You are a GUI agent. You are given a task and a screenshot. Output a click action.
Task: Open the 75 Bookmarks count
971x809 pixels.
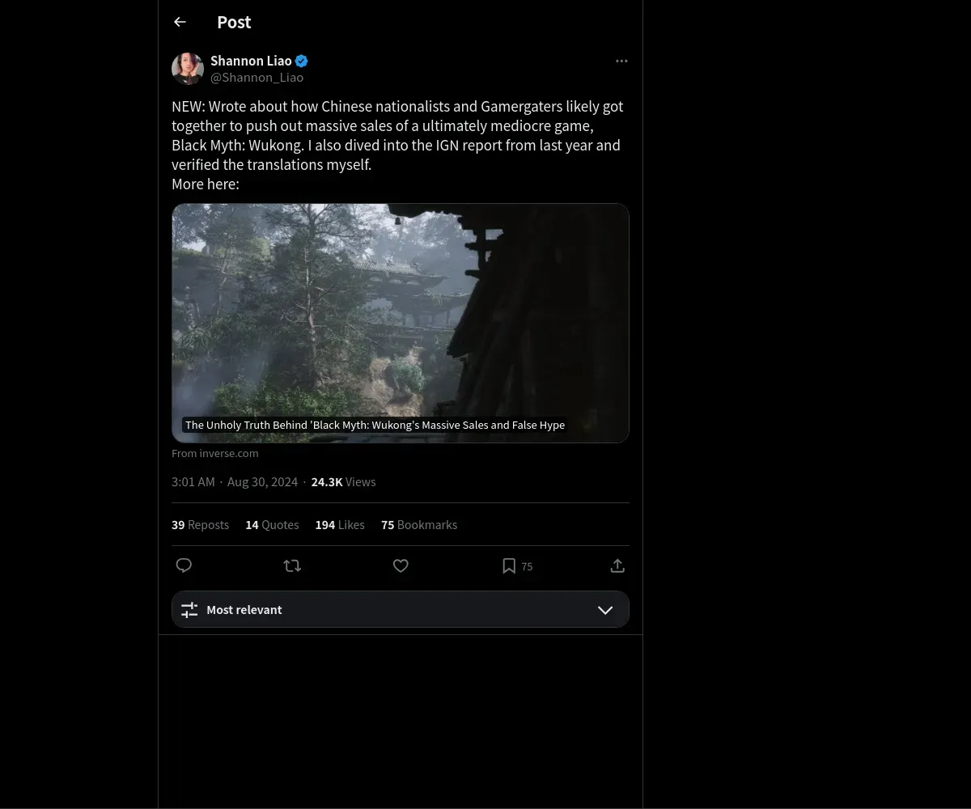tap(419, 525)
